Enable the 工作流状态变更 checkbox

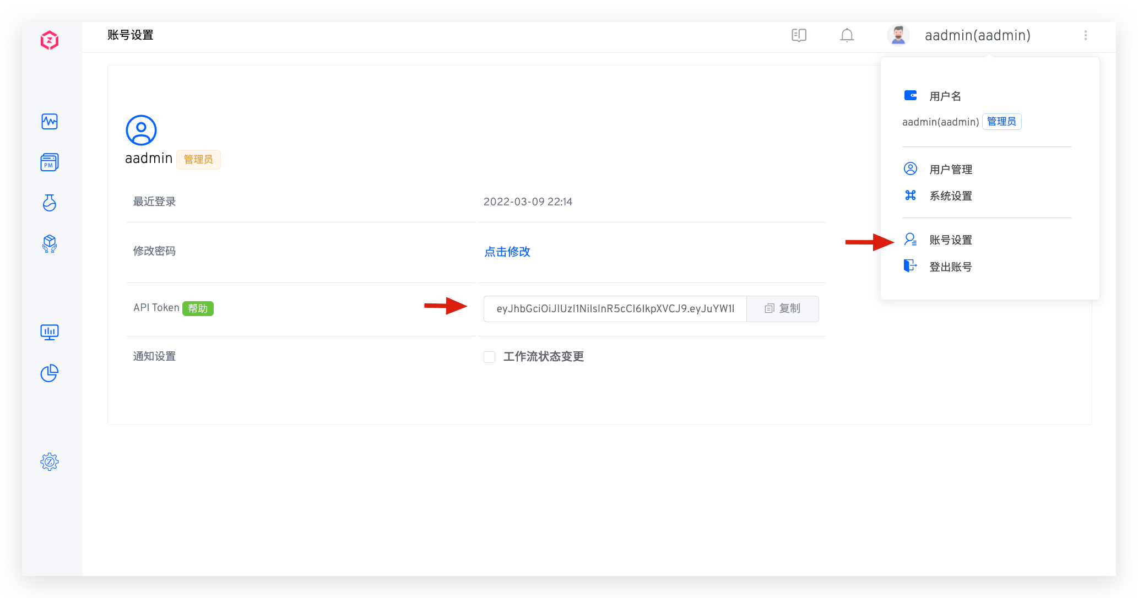pyautogui.click(x=489, y=357)
